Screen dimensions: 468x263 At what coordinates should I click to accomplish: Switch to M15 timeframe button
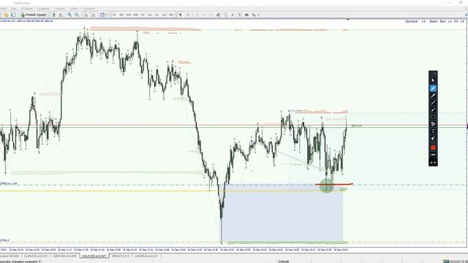pos(129,15)
